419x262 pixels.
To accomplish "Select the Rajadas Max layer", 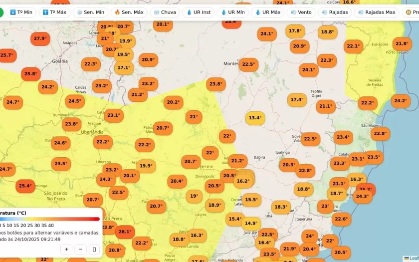I will [x=376, y=12].
